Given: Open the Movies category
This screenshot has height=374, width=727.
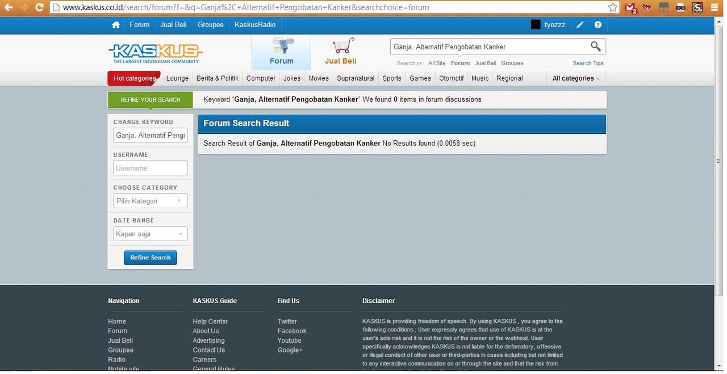Looking at the screenshot, I should pos(319,78).
